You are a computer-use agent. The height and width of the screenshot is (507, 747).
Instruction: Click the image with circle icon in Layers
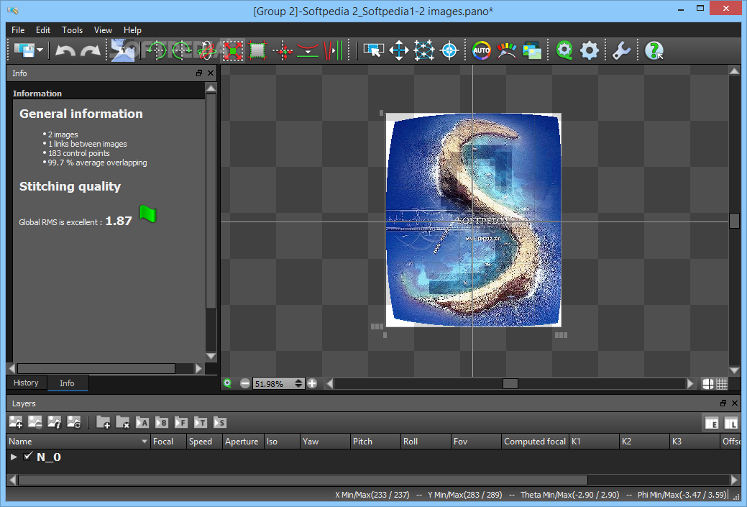coord(74,422)
